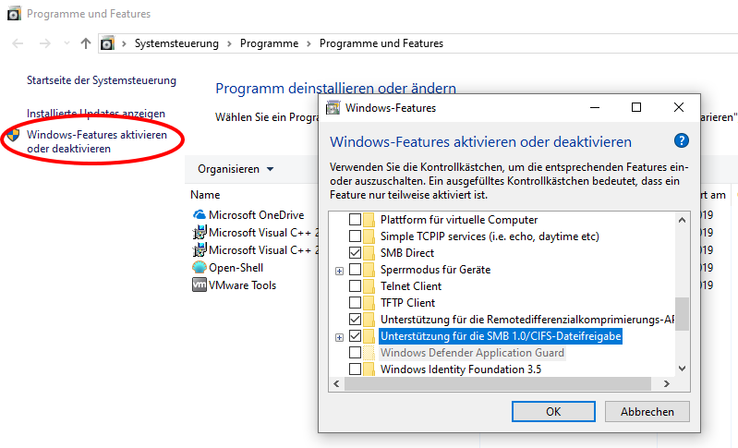Open recent locations dropdown in navigation bar
This screenshot has height=448, width=738.
(x=67, y=43)
